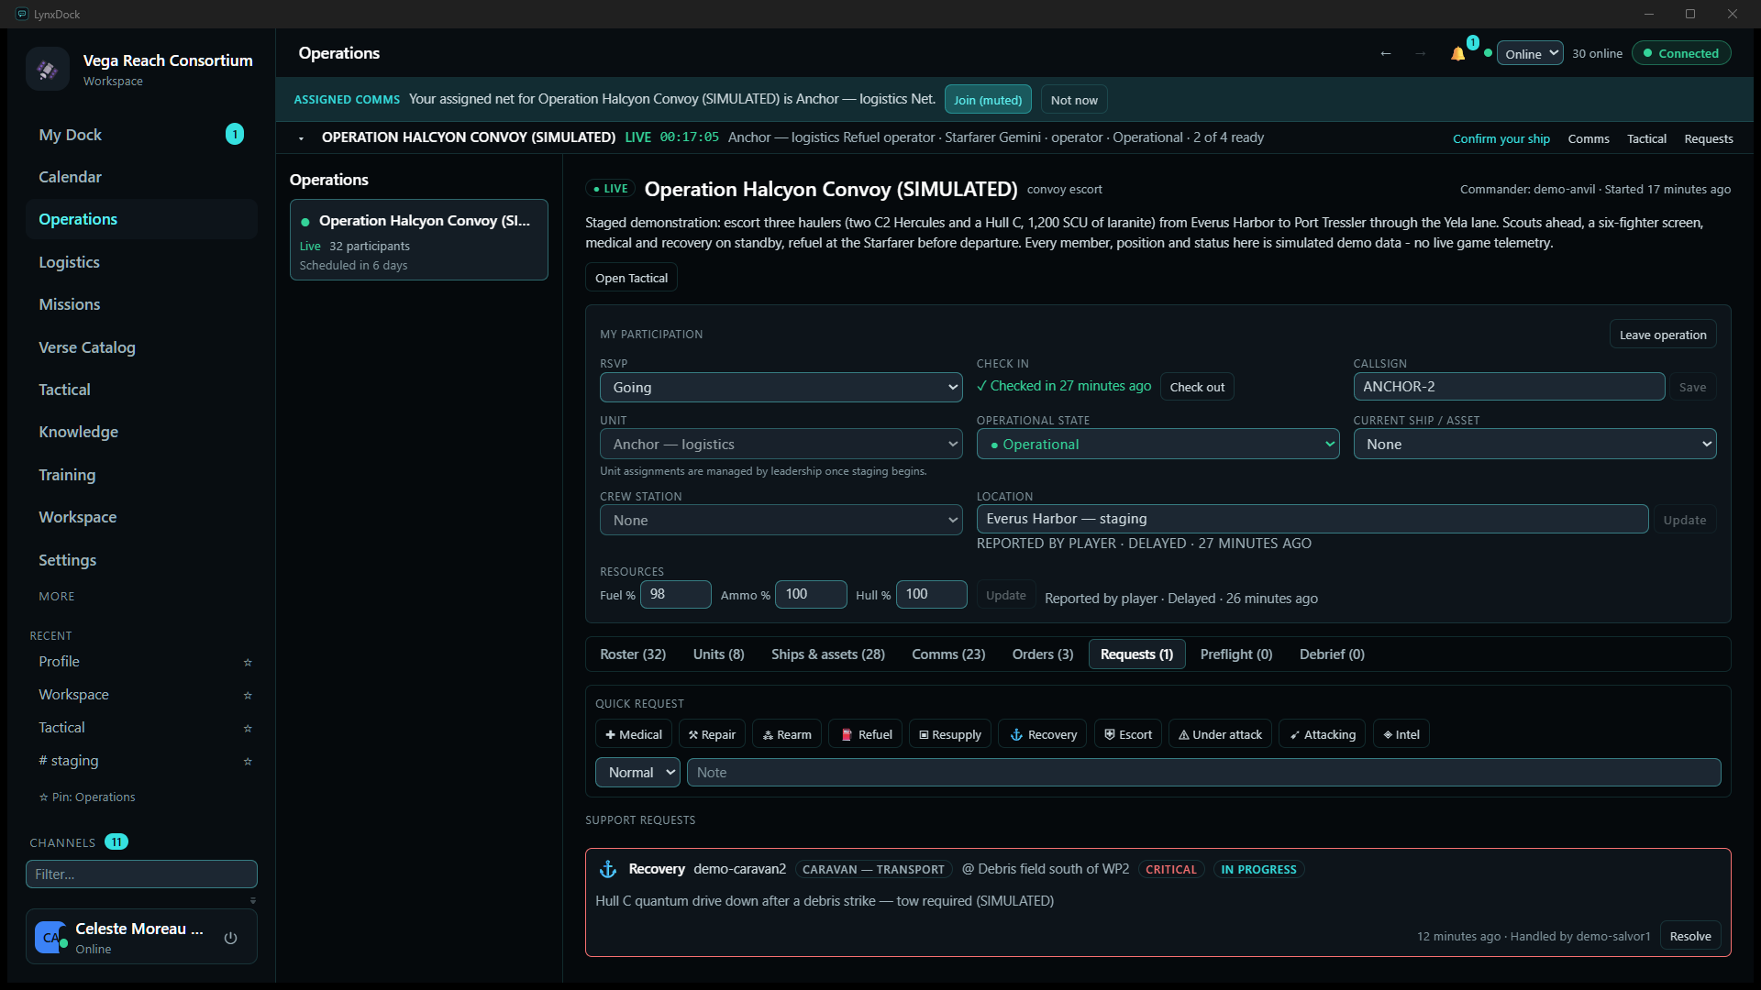Screen dimensions: 1761x990
Task: Send an Attacking quick request
Action: [x=1323, y=734]
